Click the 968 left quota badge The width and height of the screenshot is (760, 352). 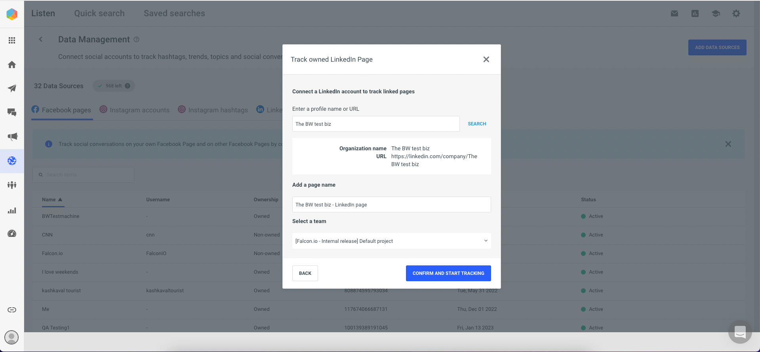114,86
